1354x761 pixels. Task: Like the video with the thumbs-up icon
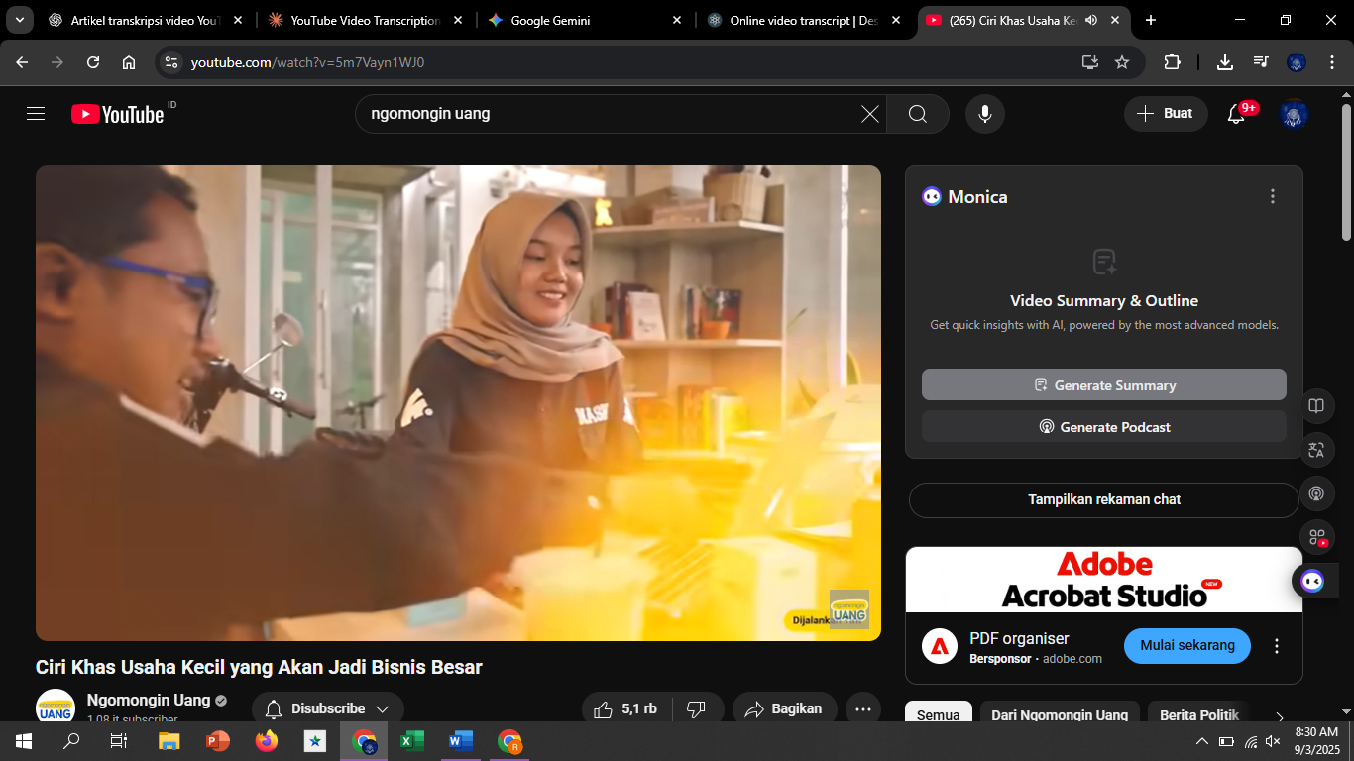pos(603,707)
